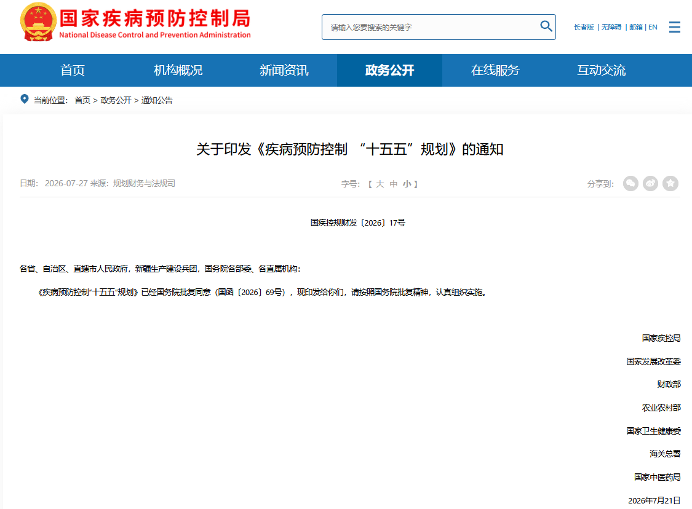Open the 政务公开 tab
This screenshot has width=692, height=509.
point(390,70)
